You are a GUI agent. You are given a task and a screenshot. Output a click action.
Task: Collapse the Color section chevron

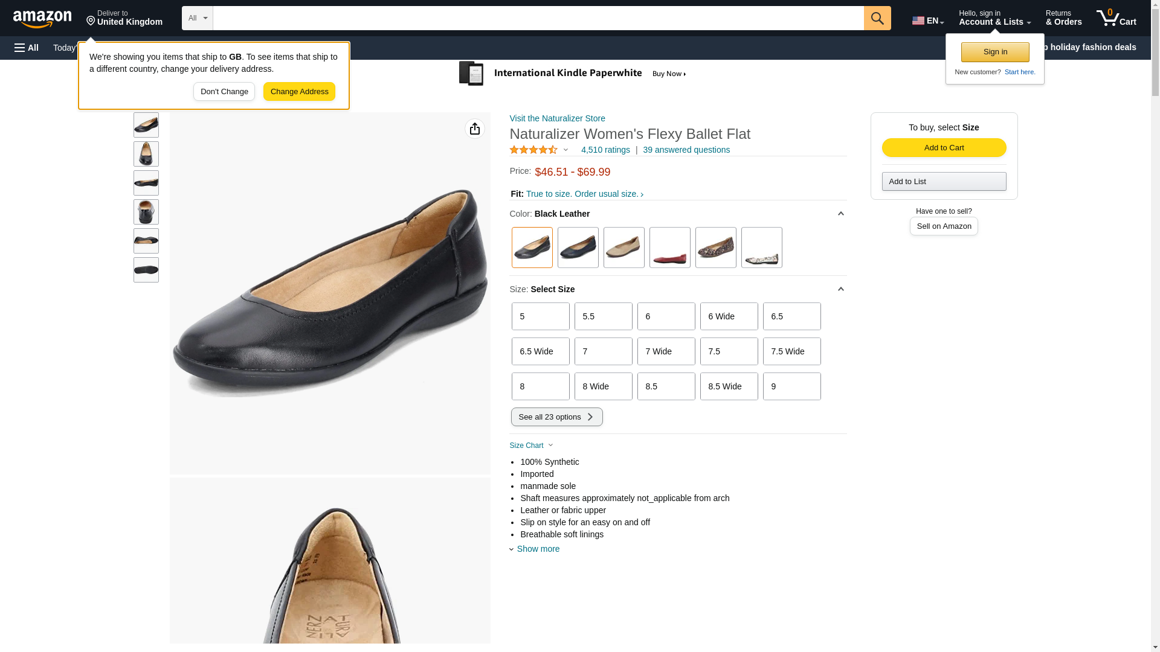click(840, 214)
